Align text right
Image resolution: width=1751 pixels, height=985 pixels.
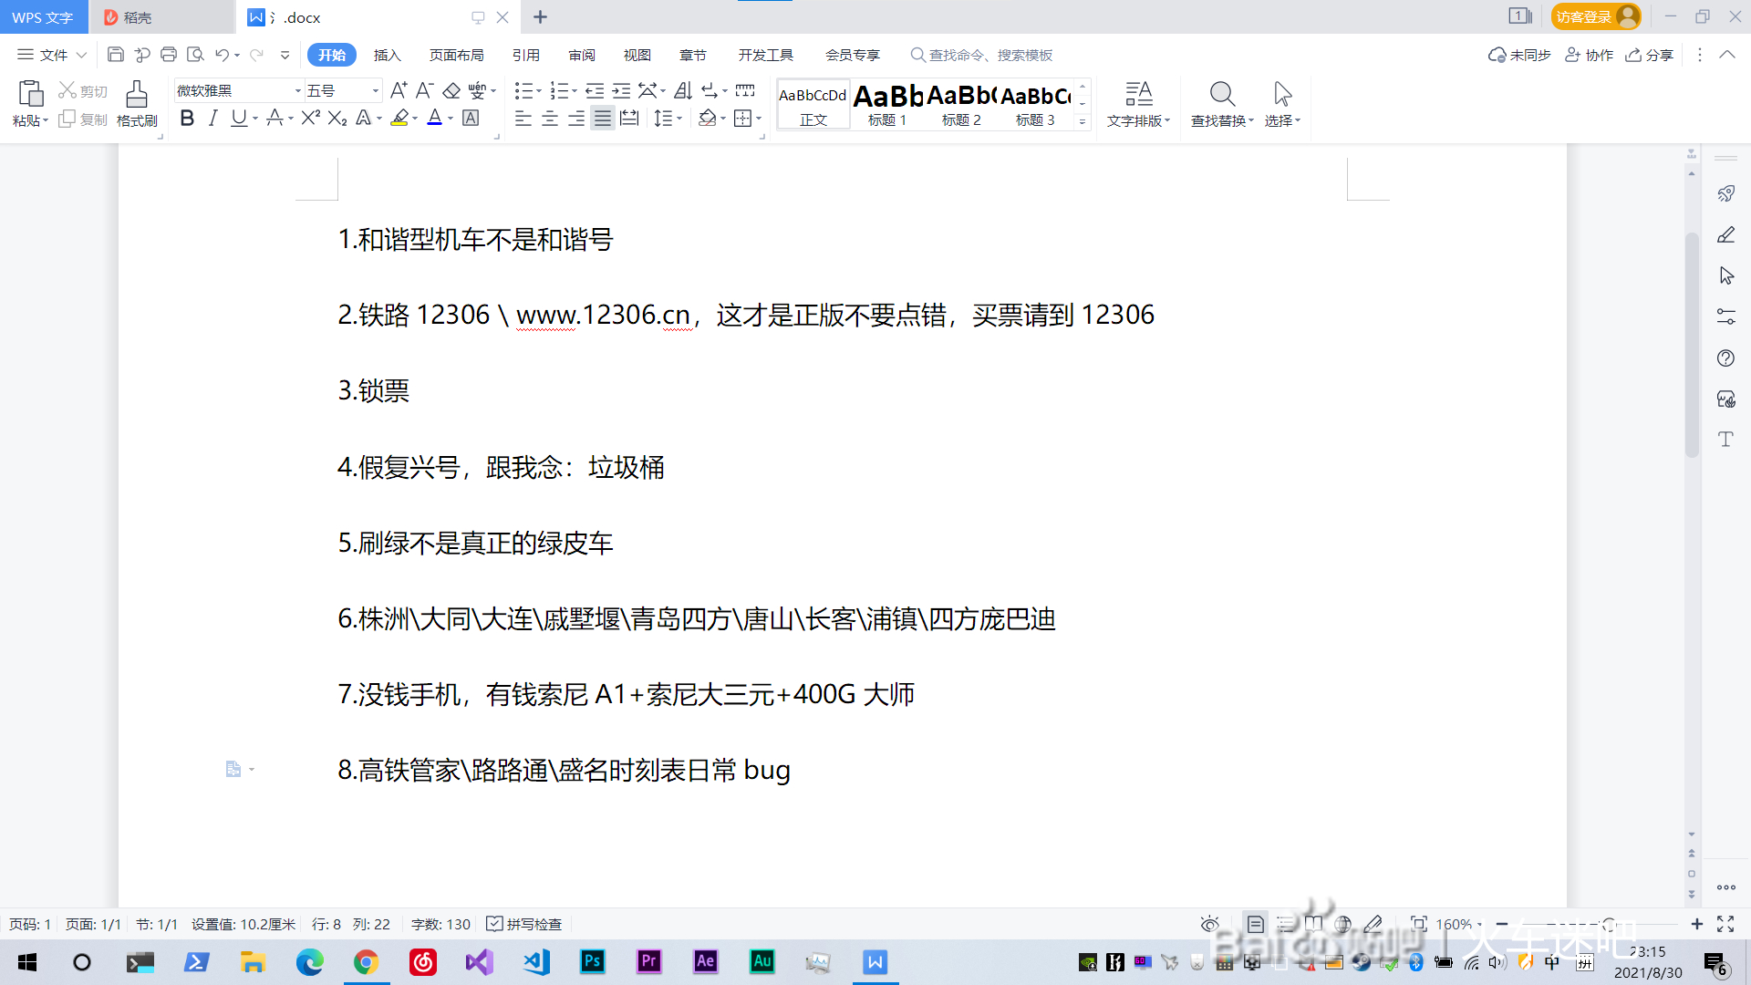576,118
